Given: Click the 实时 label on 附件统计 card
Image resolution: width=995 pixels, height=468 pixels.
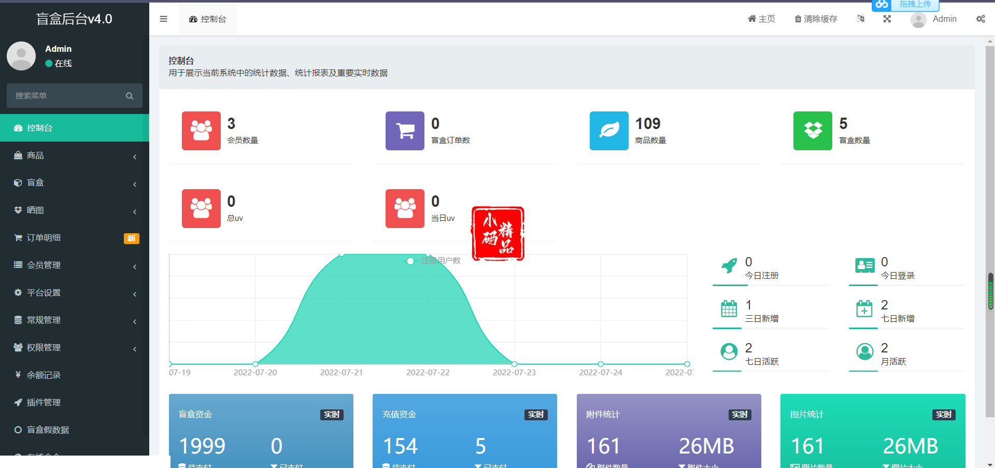Looking at the screenshot, I should [x=740, y=415].
